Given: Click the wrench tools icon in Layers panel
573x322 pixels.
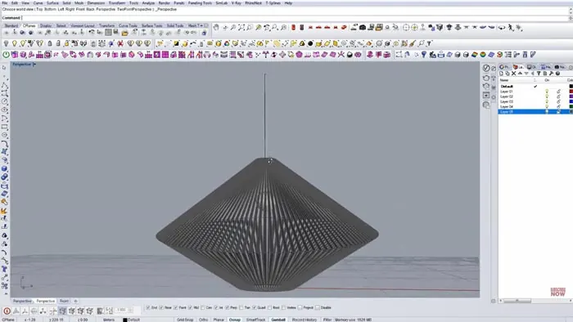Looking at the screenshot, I should point(552,74).
